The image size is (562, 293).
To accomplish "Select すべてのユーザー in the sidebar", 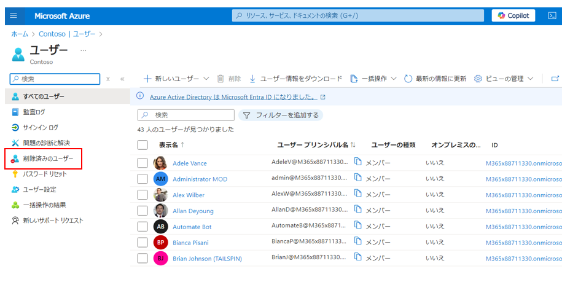I will [x=68, y=96].
